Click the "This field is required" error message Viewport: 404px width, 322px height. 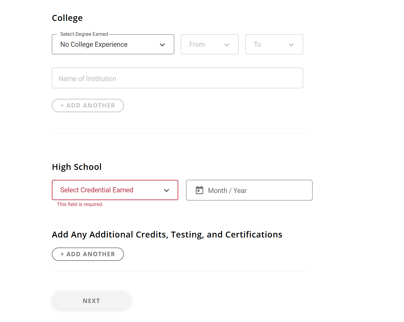[x=80, y=204]
